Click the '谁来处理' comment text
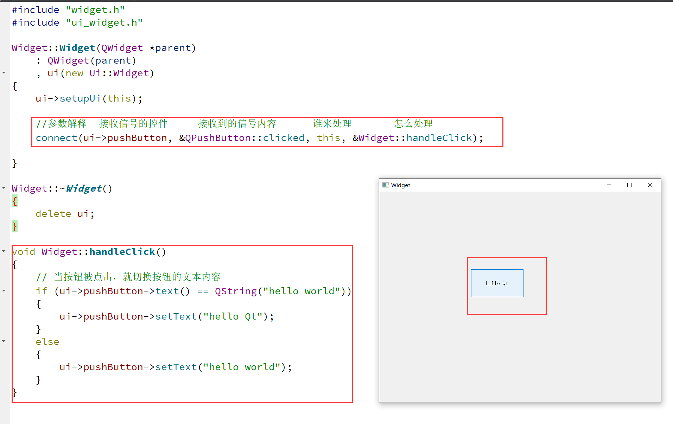The image size is (673, 424). click(332, 124)
